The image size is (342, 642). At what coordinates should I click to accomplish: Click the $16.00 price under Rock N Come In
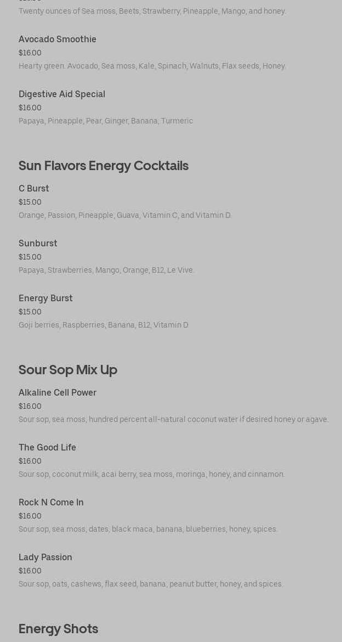[30, 516]
